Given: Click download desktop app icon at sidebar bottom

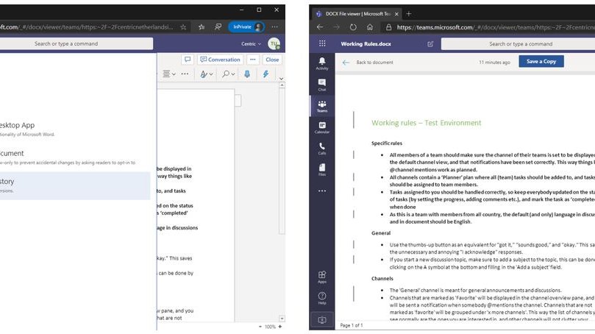Looking at the screenshot, I should tap(322, 320).
